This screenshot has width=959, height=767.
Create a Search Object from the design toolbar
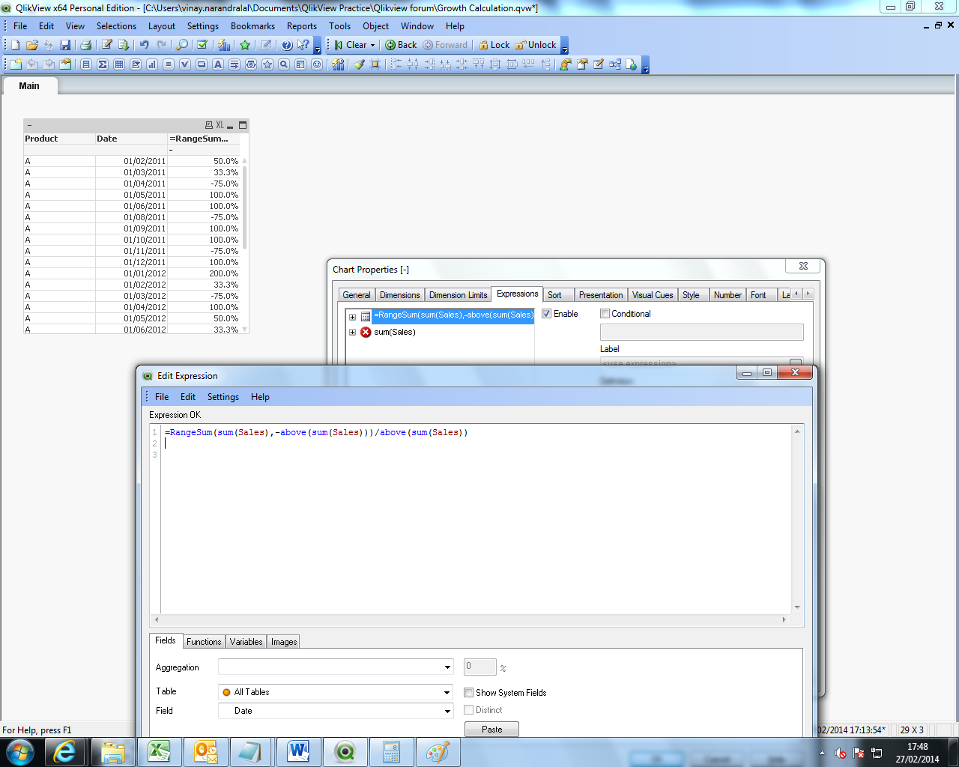click(x=284, y=64)
